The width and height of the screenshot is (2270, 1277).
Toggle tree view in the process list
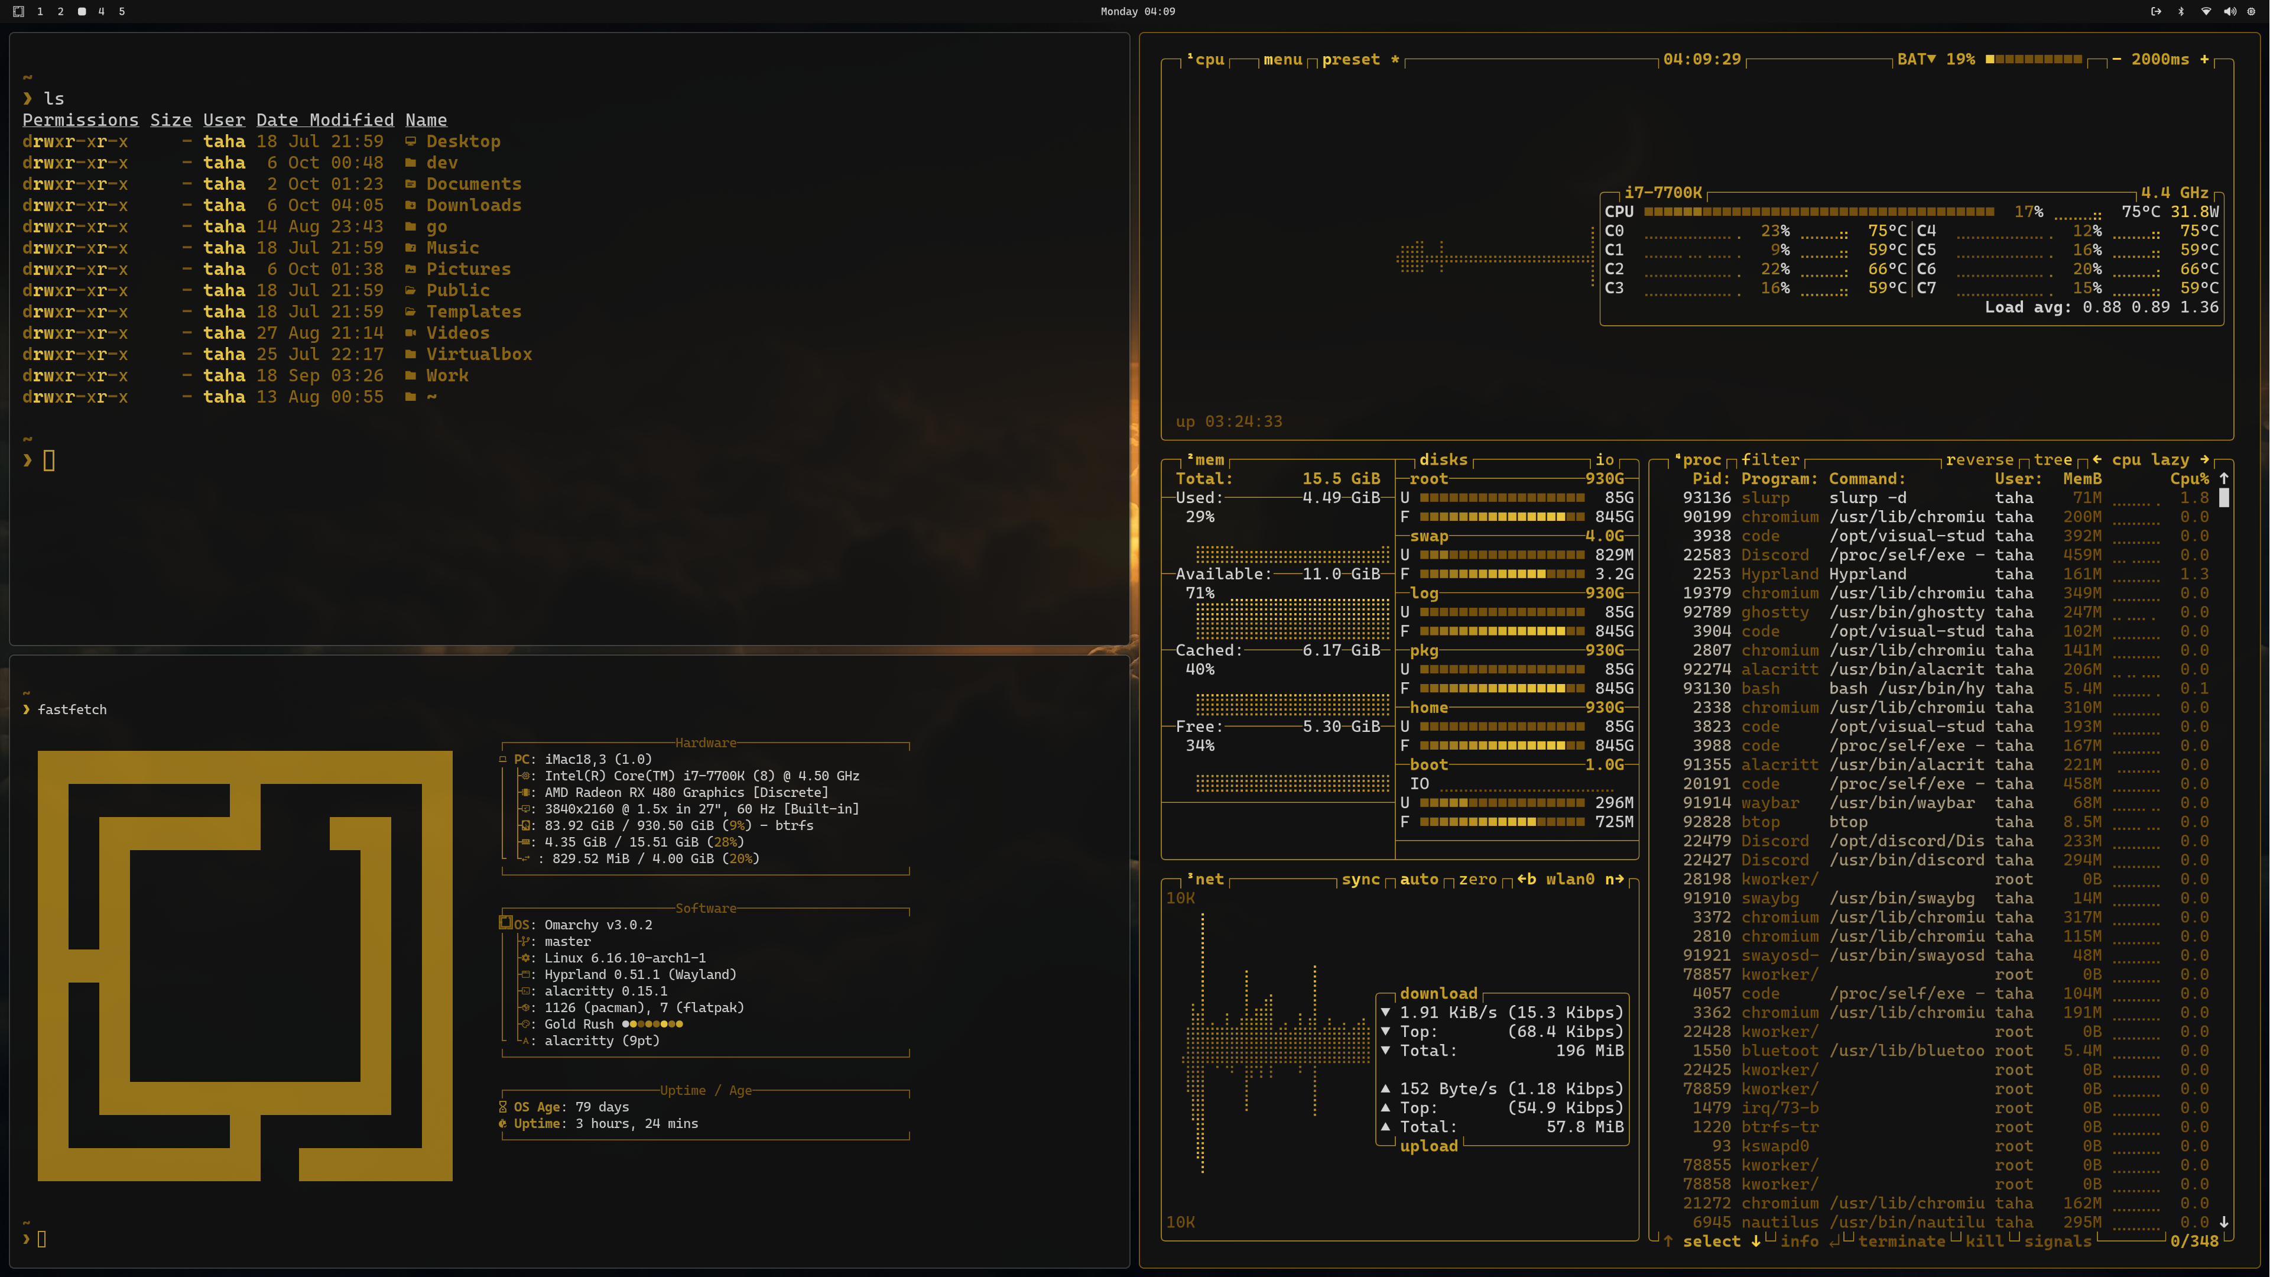tap(2053, 459)
